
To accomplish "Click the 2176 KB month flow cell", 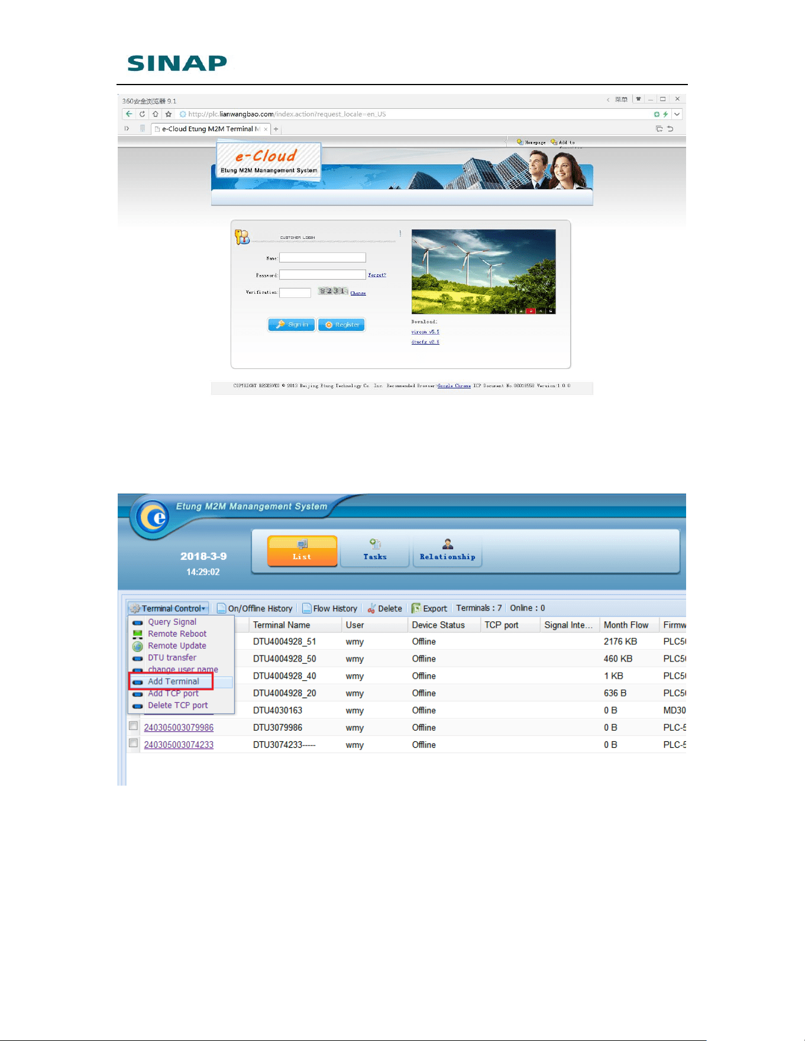I will [620, 641].
